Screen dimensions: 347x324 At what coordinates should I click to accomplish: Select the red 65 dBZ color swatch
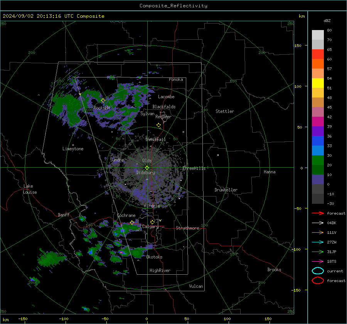click(x=318, y=54)
